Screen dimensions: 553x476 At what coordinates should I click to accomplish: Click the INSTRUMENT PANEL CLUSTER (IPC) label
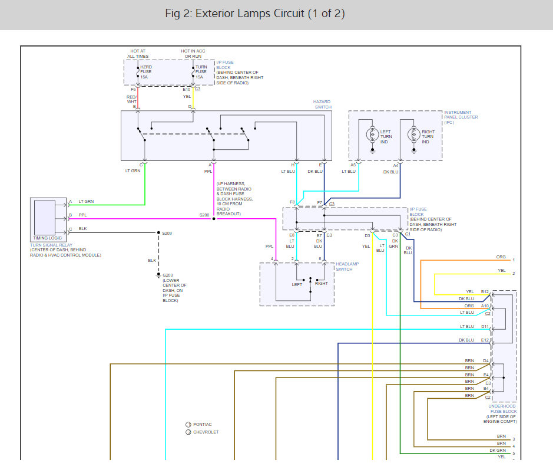(461, 117)
